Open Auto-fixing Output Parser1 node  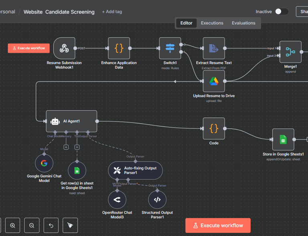(135, 170)
